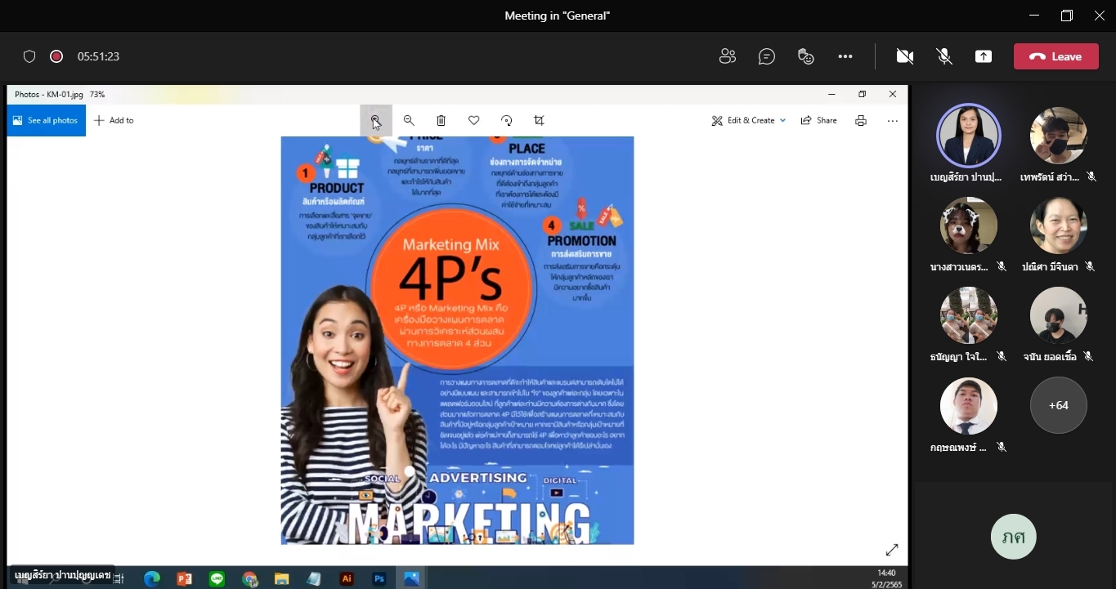Click the meeting shield security icon
This screenshot has width=1116, height=589.
point(29,56)
